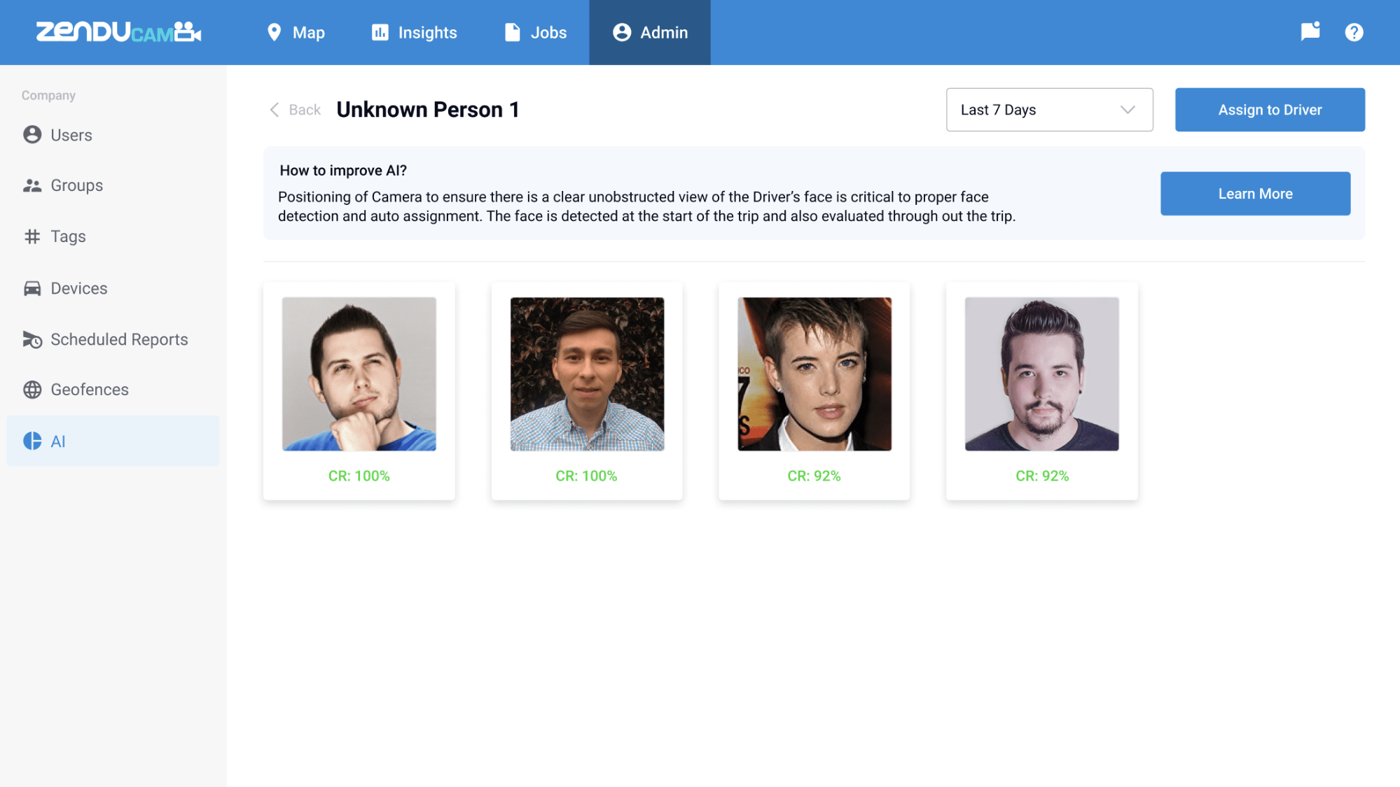Click the ZenduCam logo
Screen dimensions: 1400x787
pyautogui.click(x=118, y=32)
